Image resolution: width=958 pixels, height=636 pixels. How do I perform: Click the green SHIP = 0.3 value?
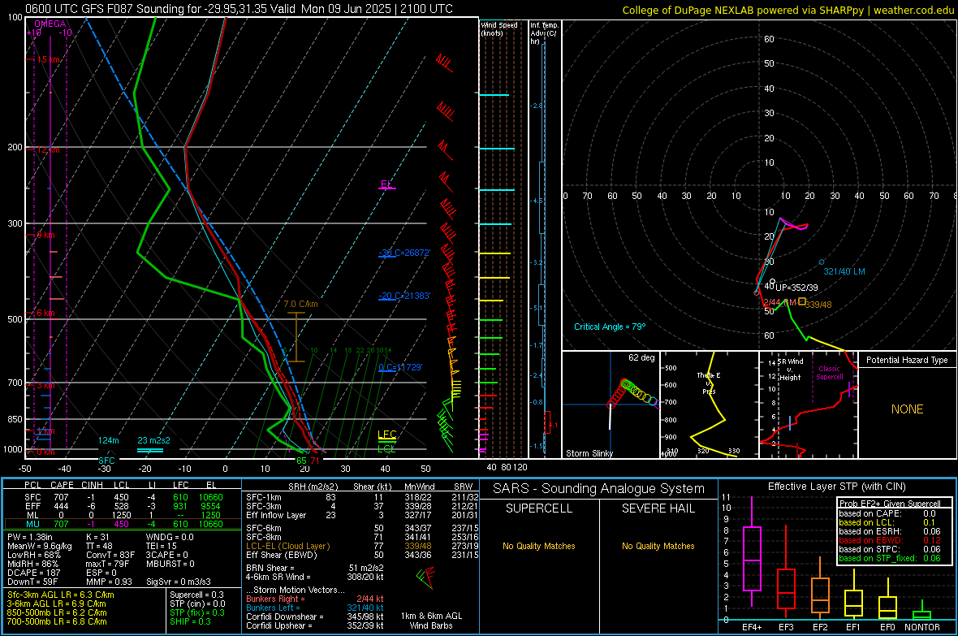pyautogui.click(x=190, y=621)
